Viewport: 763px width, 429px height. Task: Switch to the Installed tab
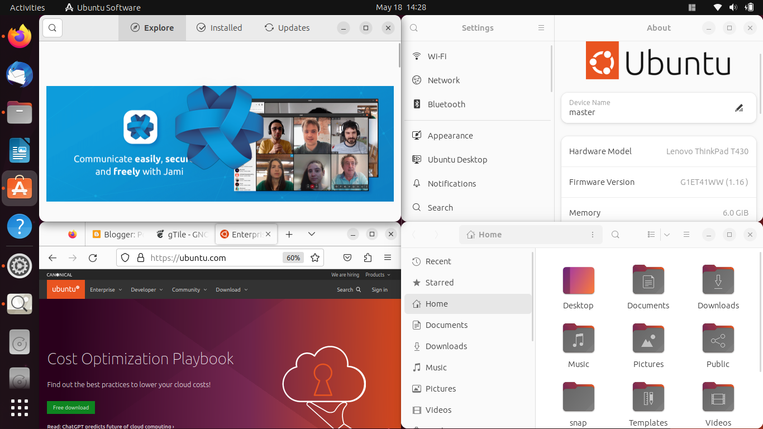[220, 28]
